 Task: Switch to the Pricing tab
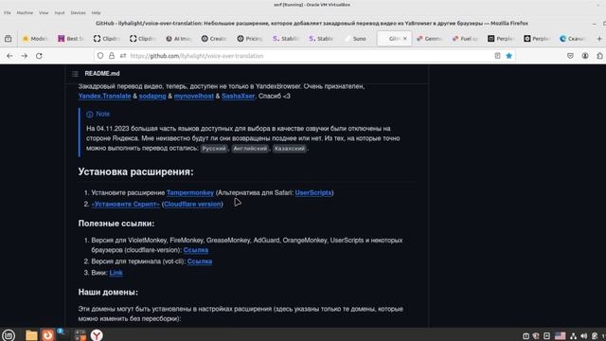250,39
